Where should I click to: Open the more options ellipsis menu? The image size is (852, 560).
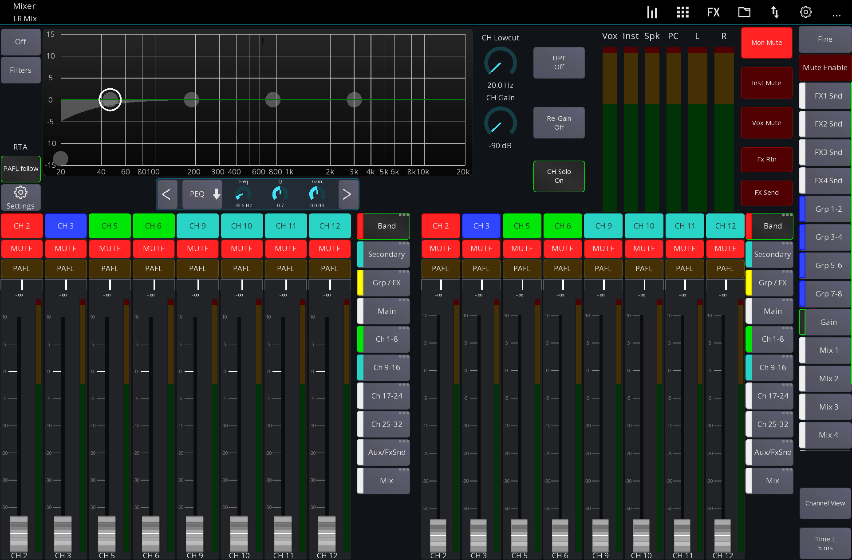pyautogui.click(x=837, y=16)
